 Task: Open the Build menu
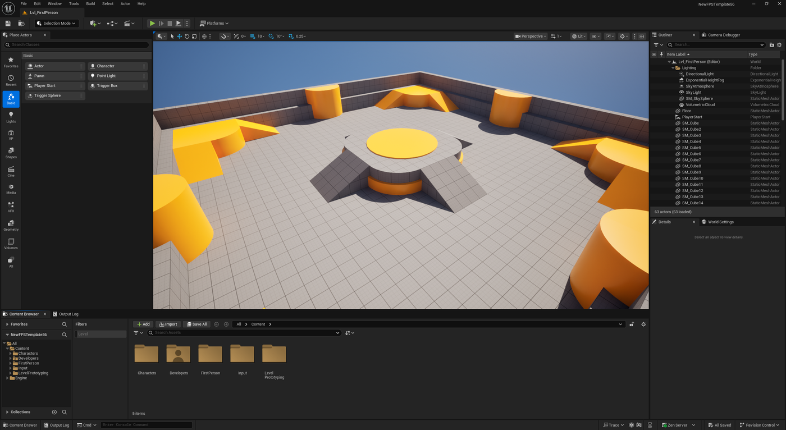pyautogui.click(x=90, y=4)
